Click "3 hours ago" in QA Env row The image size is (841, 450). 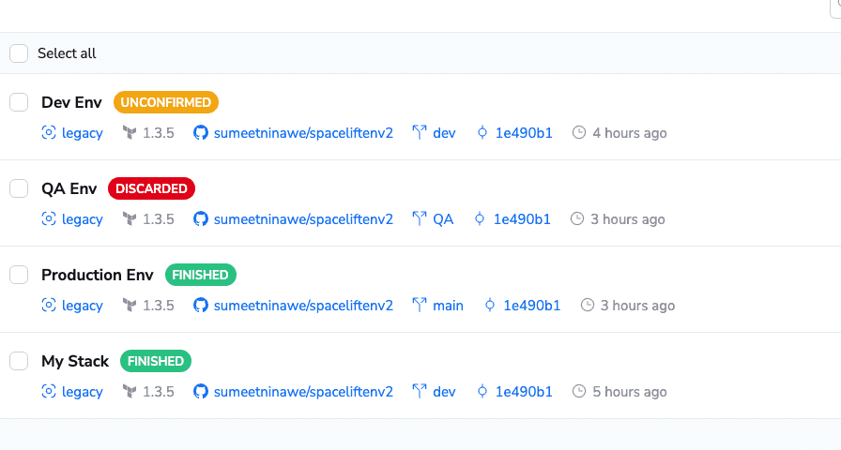point(628,219)
